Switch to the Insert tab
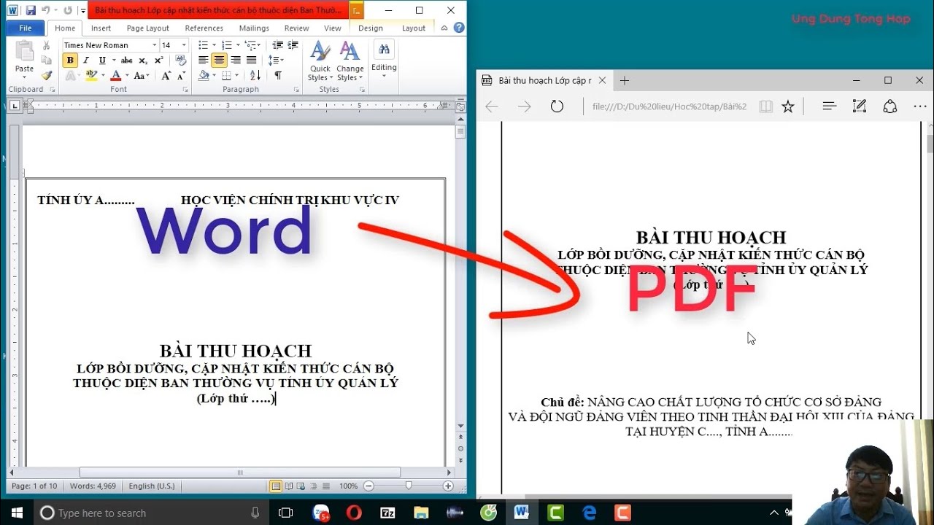The image size is (934, 525). (x=101, y=28)
